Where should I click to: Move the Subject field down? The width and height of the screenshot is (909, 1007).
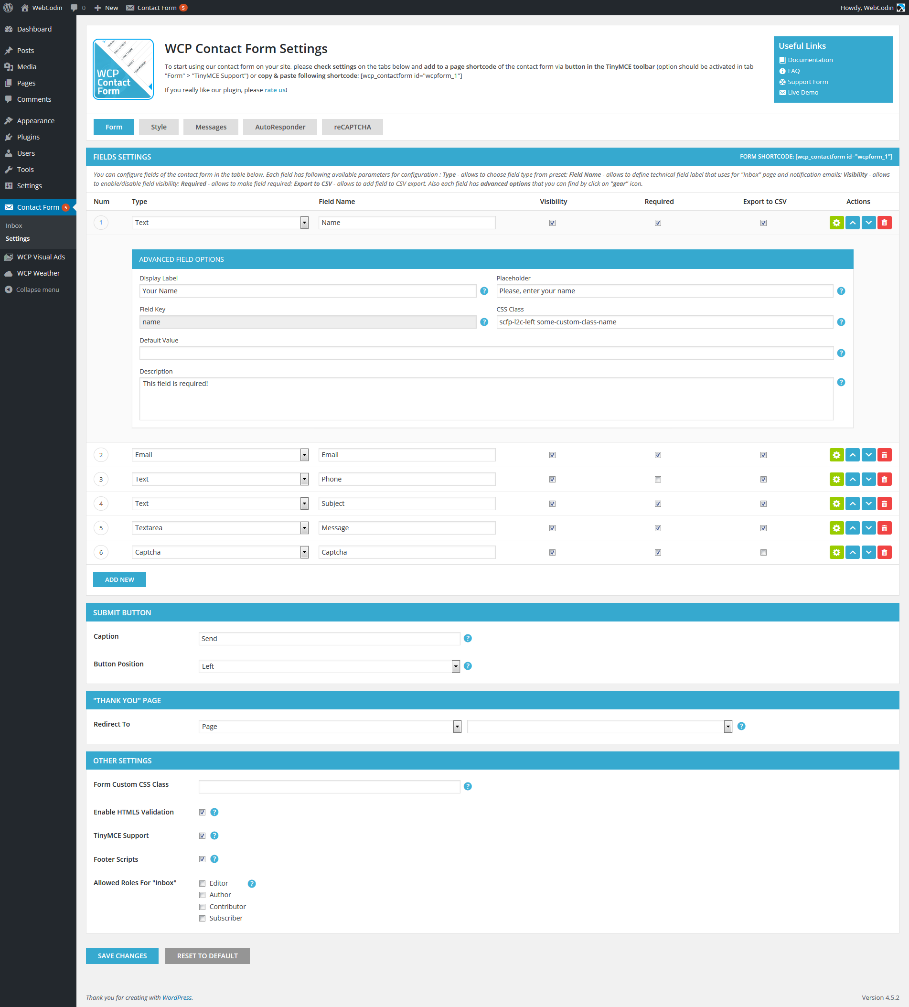pyautogui.click(x=868, y=503)
